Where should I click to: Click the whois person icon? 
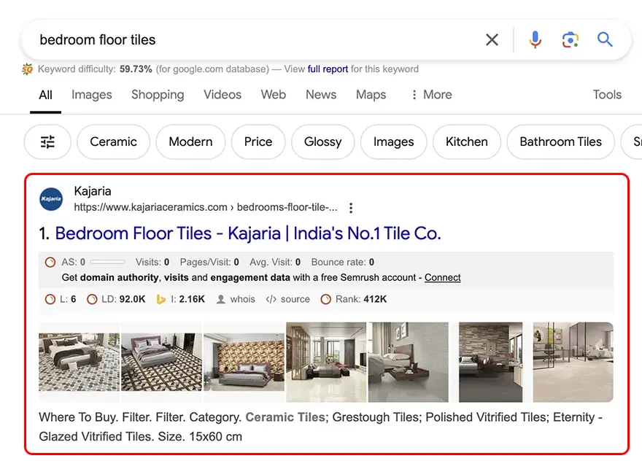point(221,299)
